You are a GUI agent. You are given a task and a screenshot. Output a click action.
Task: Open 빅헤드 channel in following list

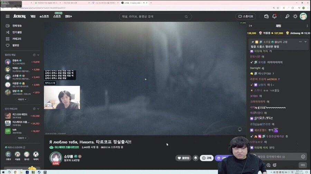tap(22, 69)
